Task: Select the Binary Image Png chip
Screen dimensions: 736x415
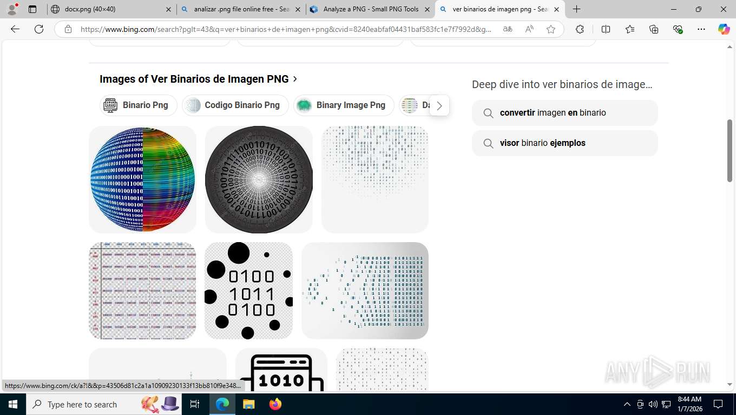Action: point(343,105)
